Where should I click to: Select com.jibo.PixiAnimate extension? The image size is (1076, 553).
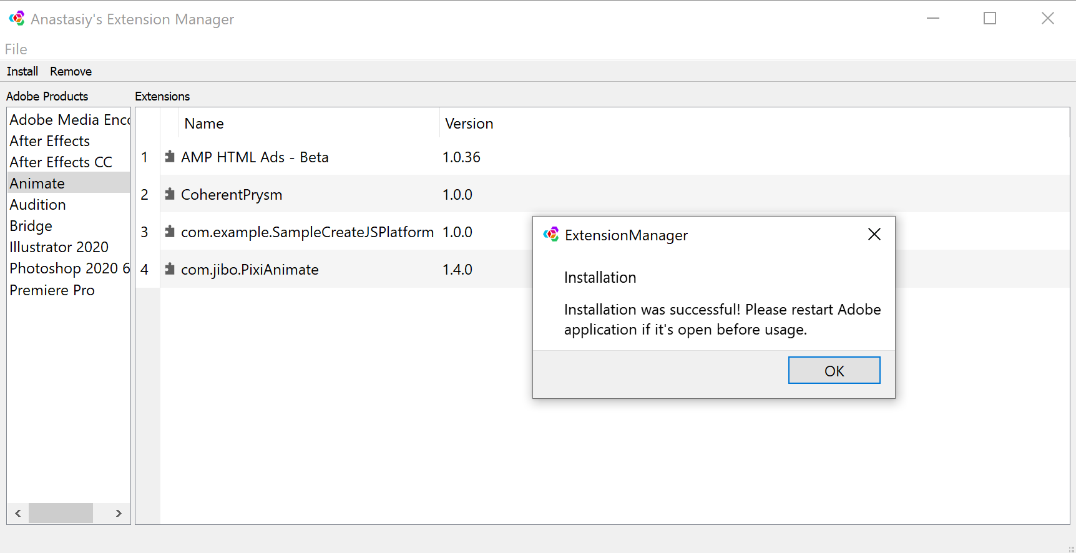pyautogui.click(x=250, y=269)
